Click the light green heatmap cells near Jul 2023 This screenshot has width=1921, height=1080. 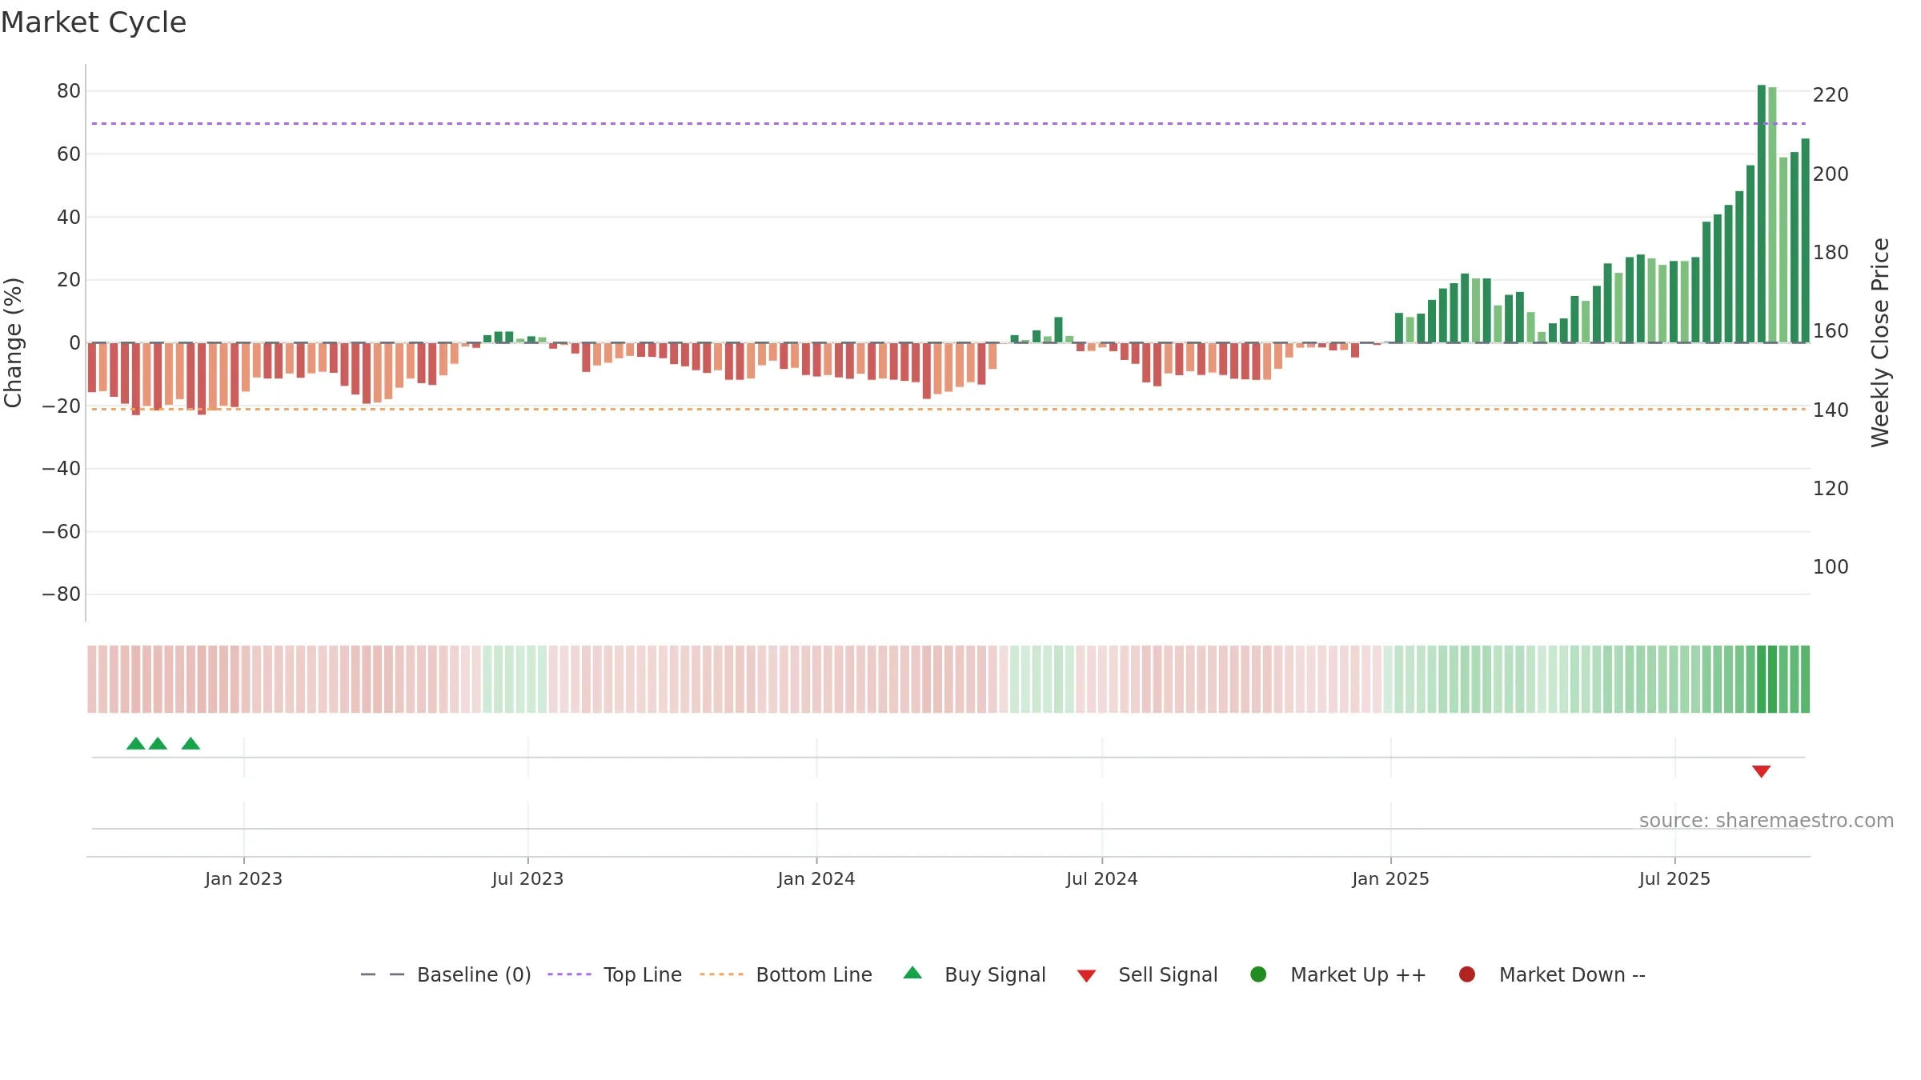coord(515,679)
